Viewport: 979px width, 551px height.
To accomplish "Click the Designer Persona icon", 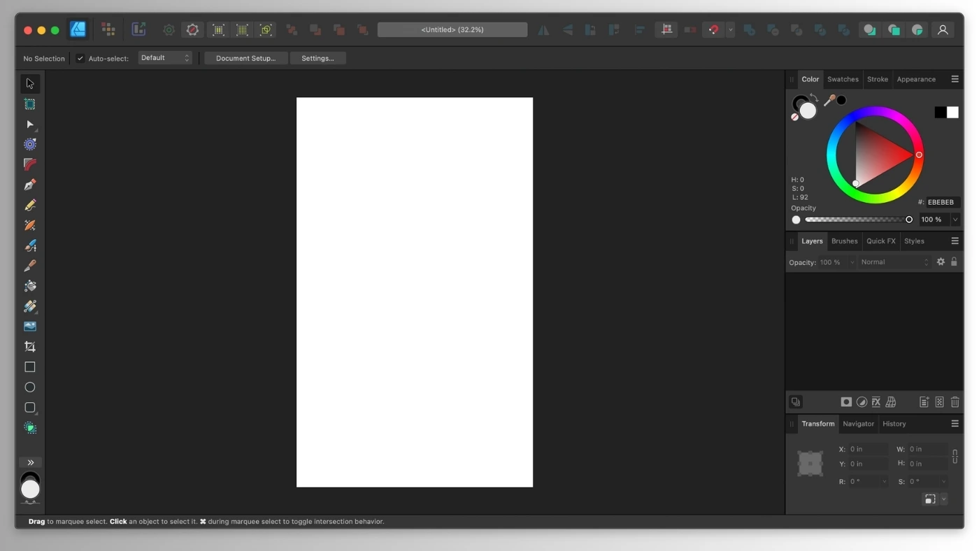I will coord(78,29).
